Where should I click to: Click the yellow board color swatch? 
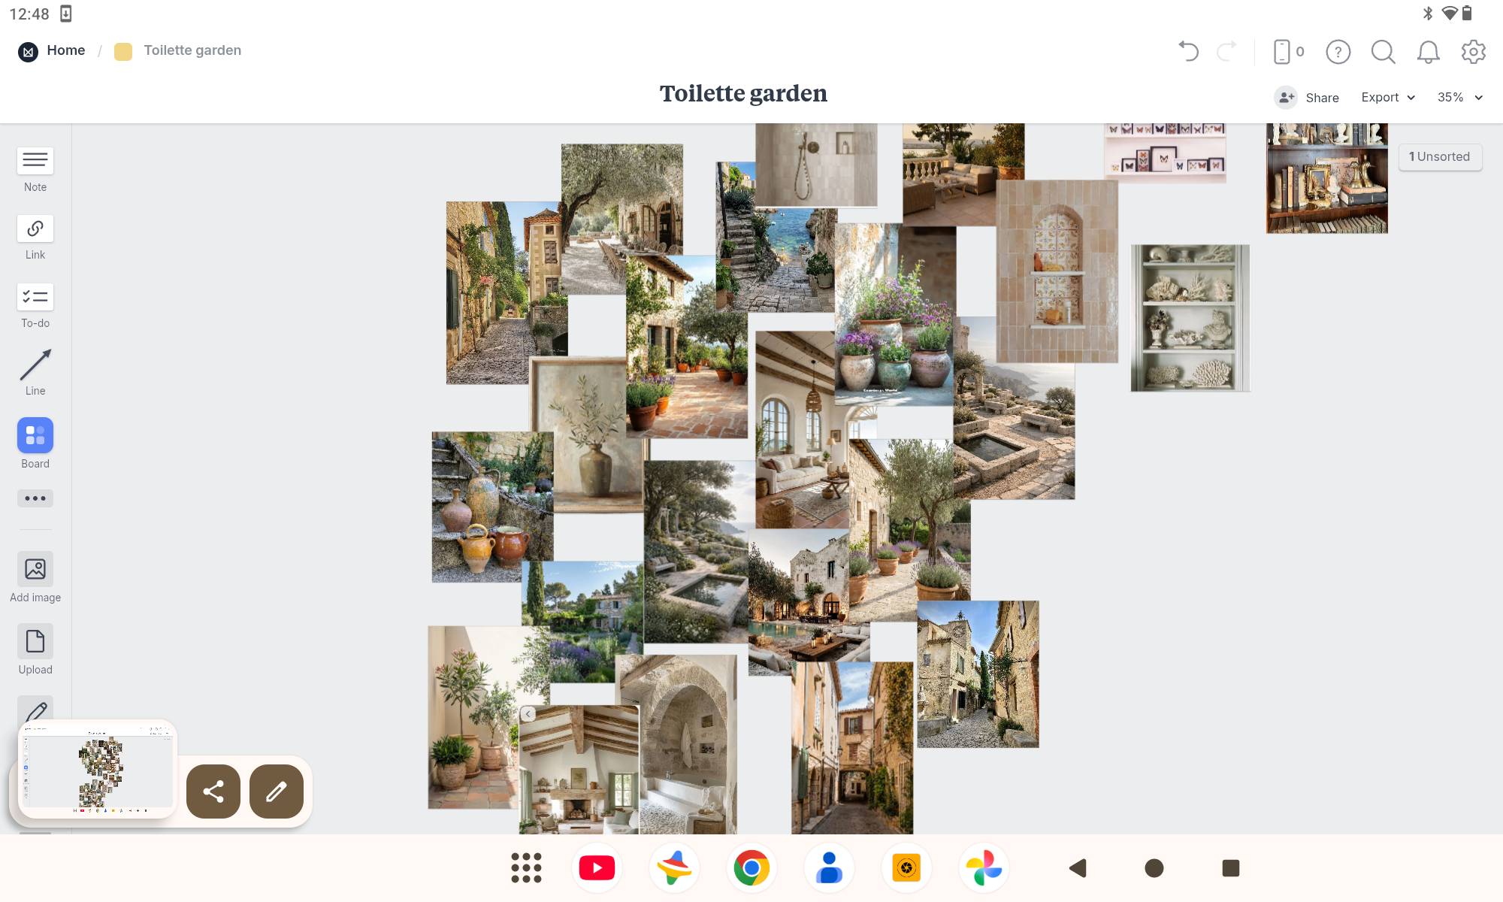pos(123,51)
